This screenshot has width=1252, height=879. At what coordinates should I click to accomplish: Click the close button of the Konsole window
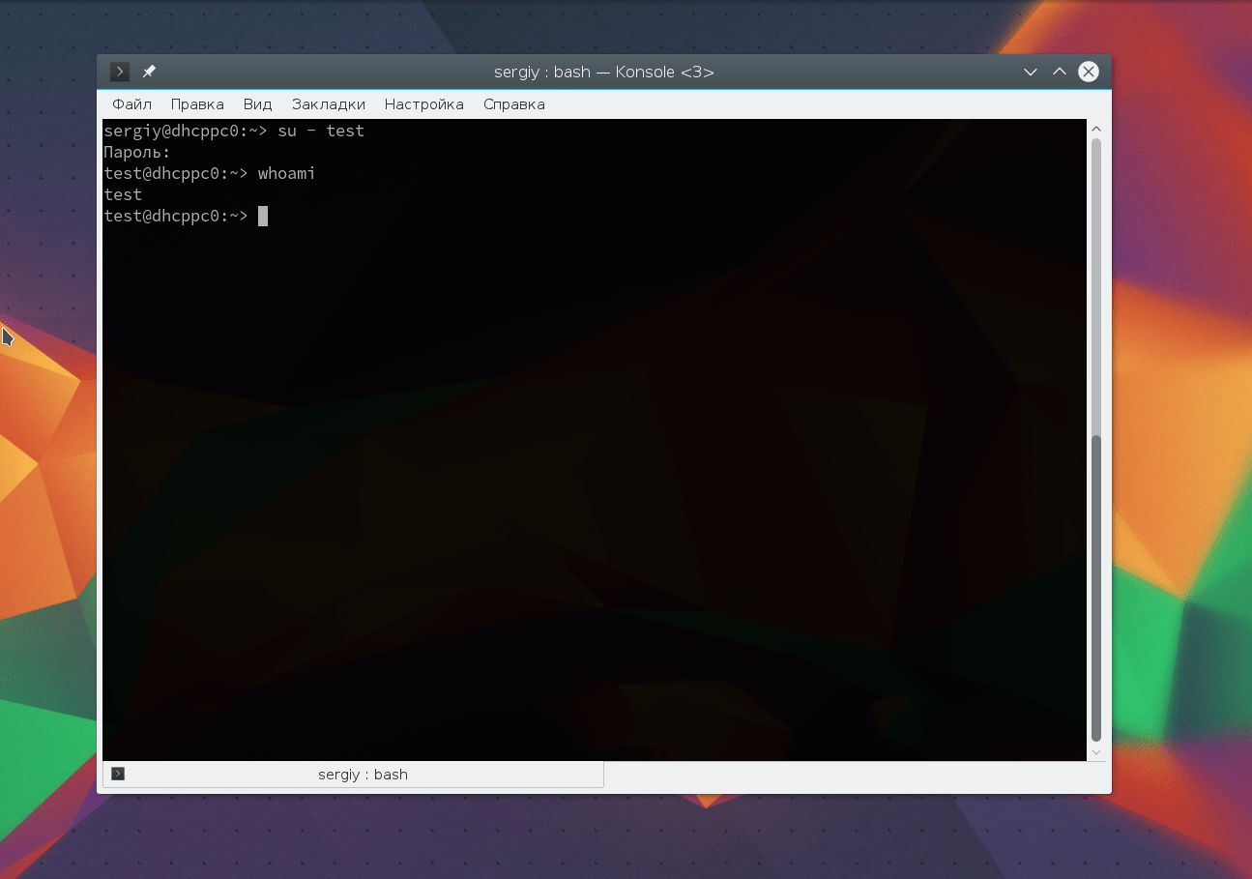[1088, 71]
